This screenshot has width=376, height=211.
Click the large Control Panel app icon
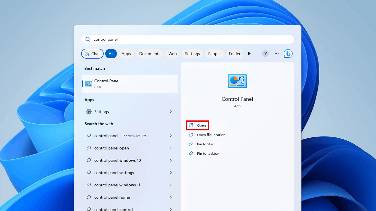237,81
